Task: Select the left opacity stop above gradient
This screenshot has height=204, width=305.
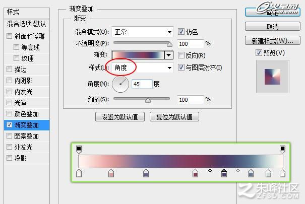Action: (x=79, y=149)
